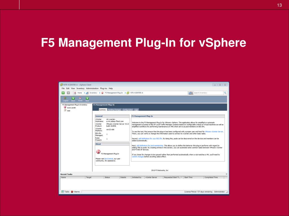
Task: Follow the commit changes link
Action: tap(138, 157)
